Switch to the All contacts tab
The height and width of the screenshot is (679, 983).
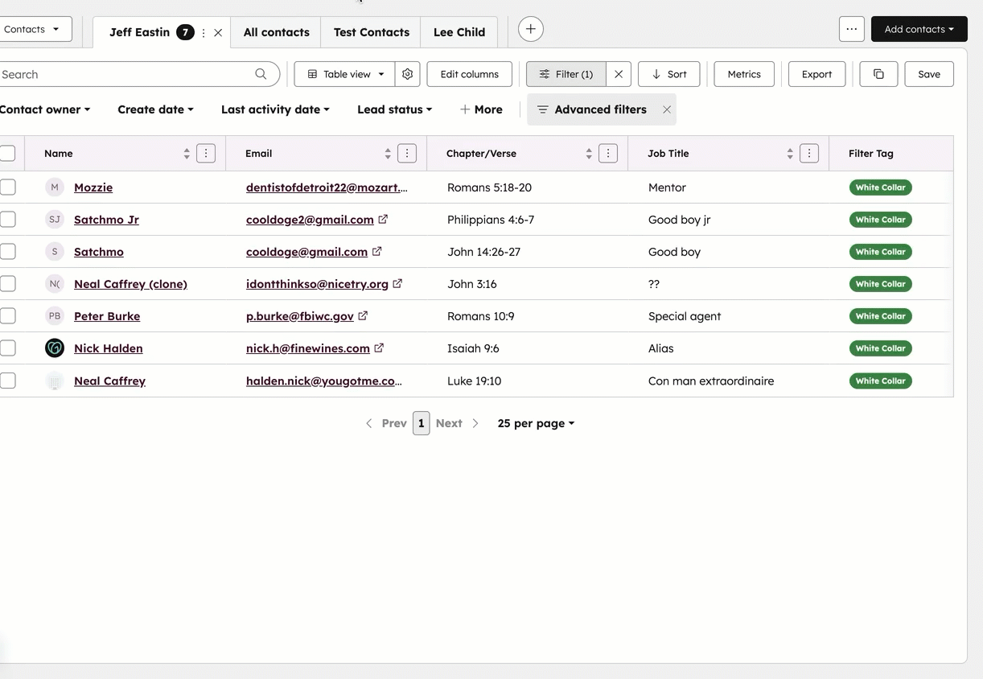tap(276, 32)
